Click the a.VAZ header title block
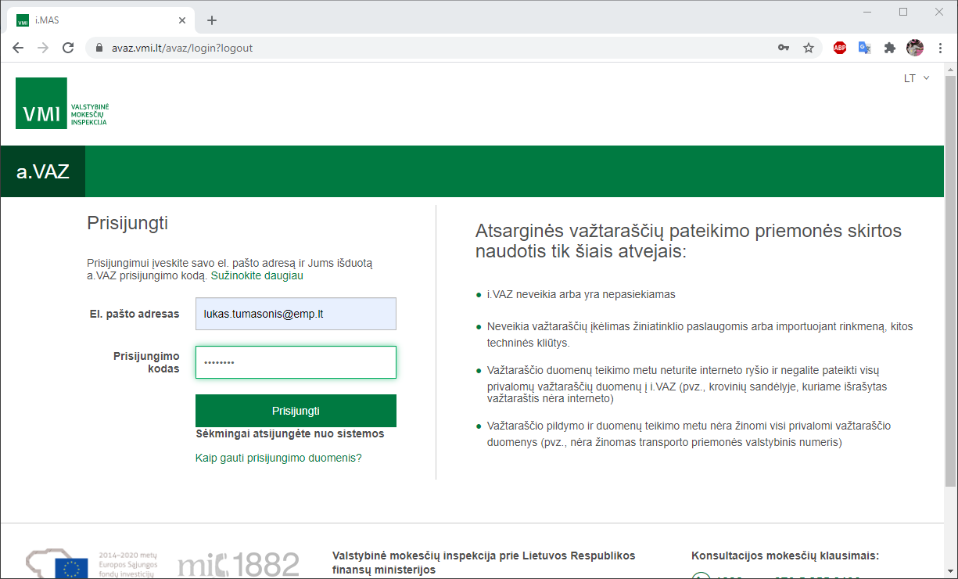 tap(43, 171)
